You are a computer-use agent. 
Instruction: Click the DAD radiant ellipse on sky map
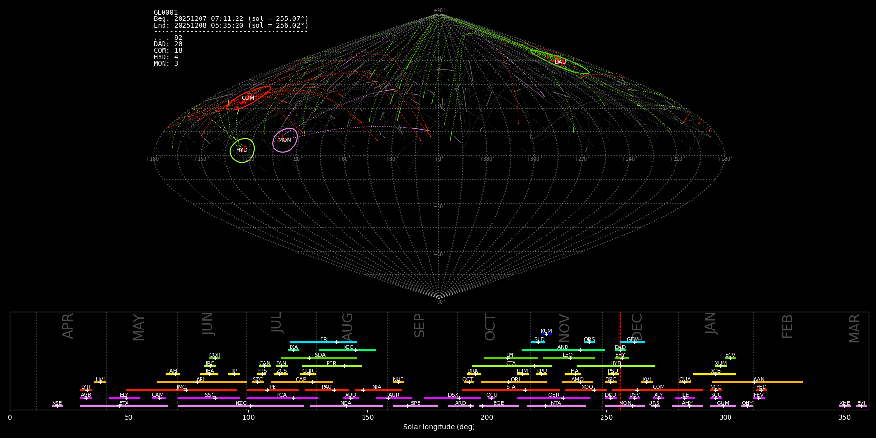(560, 62)
